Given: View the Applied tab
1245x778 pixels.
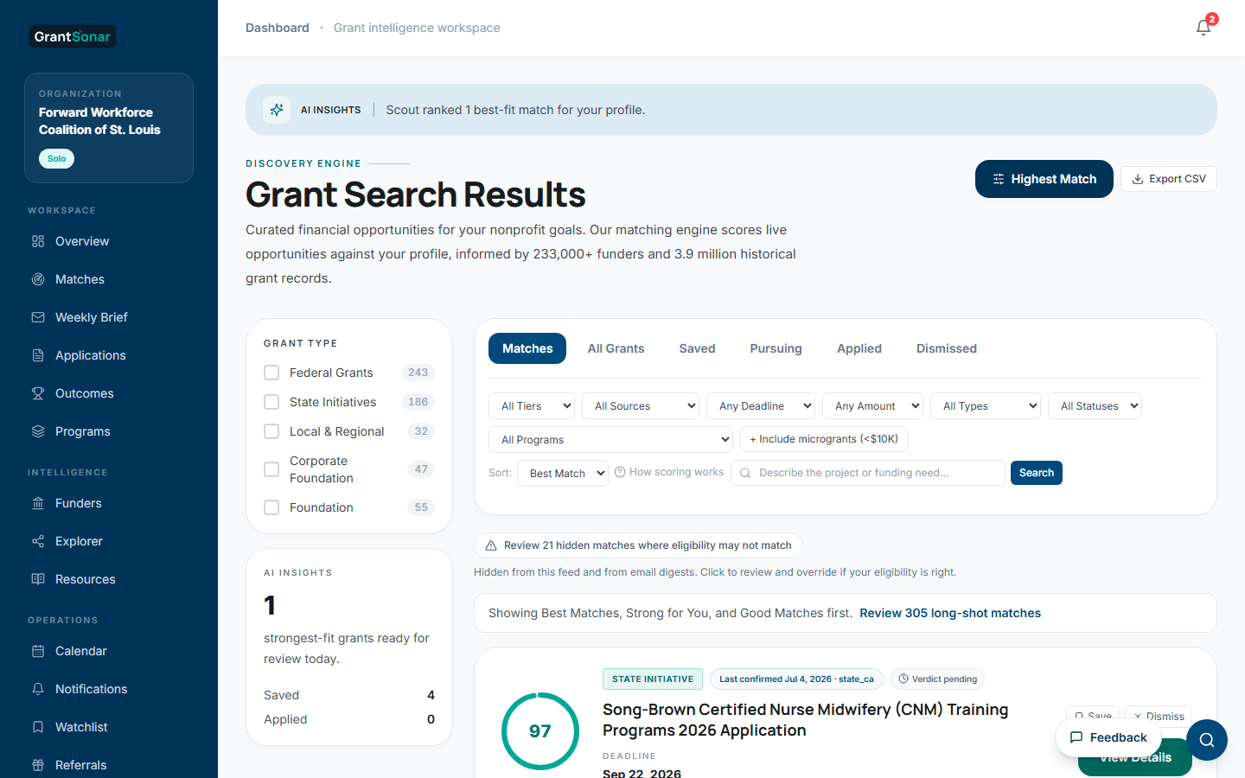Looking at the screenshot, I should point(859,348).
